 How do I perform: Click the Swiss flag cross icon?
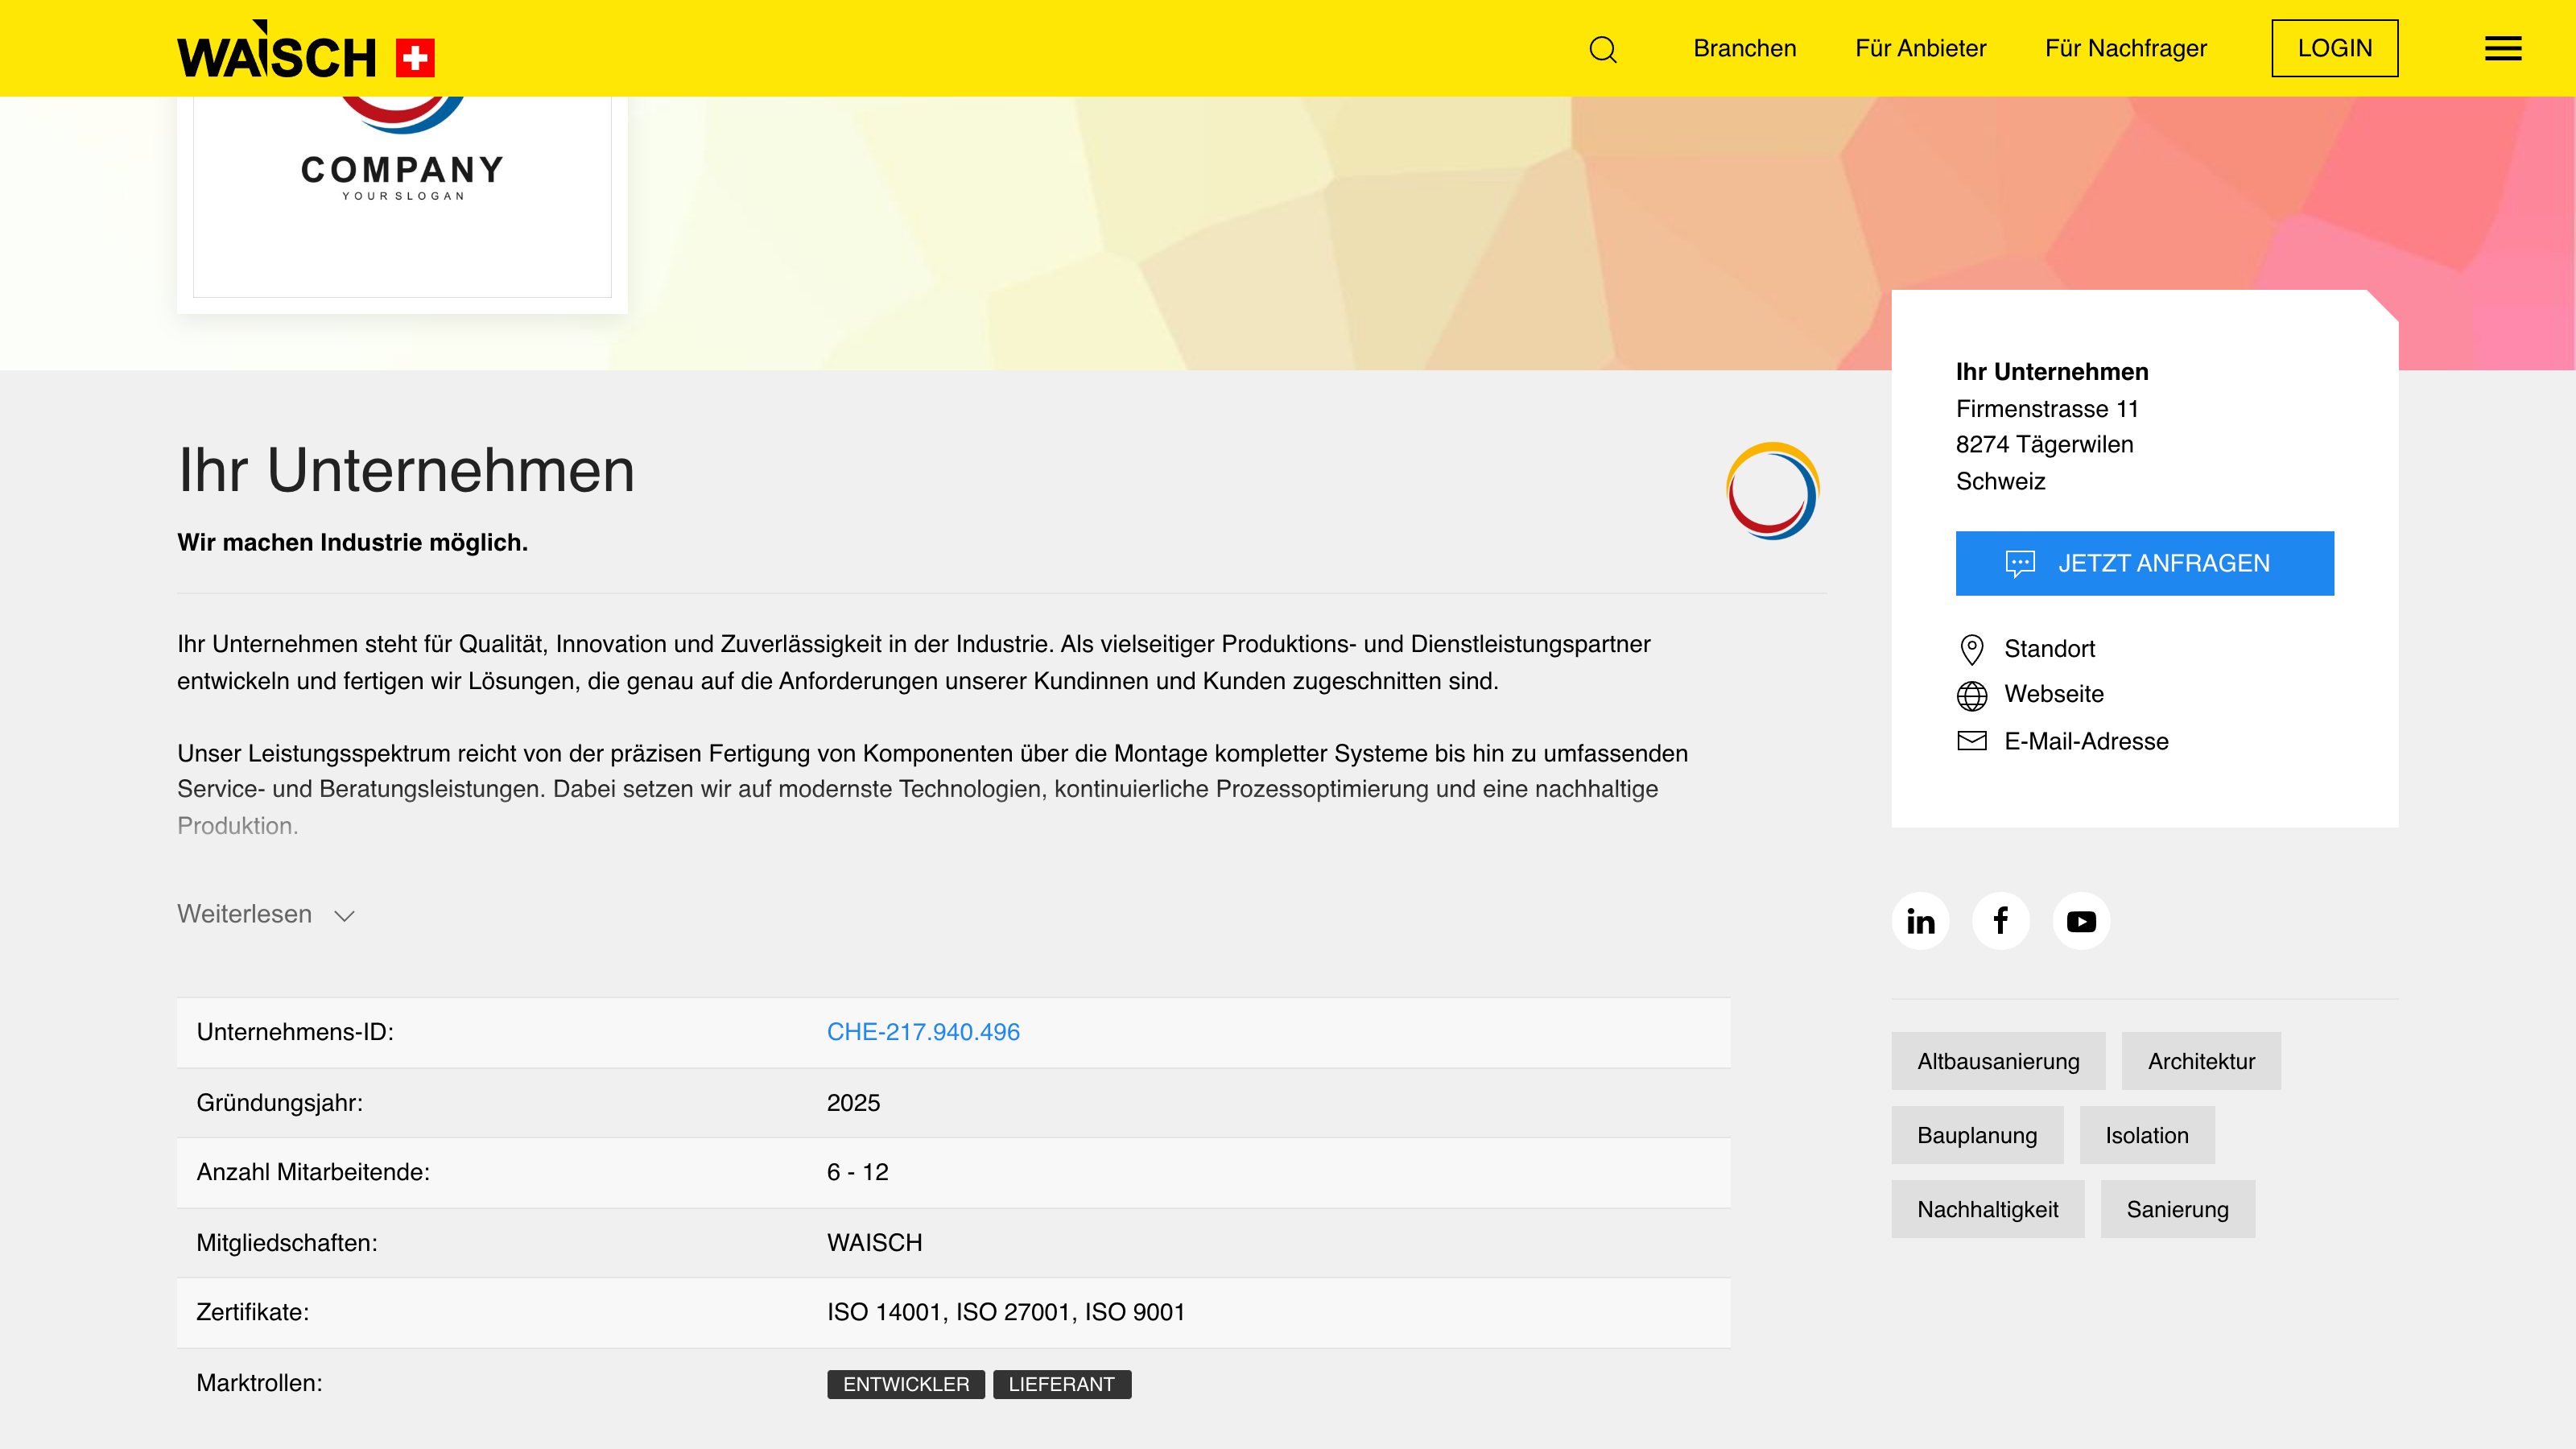pyautogui.click(x=415, y=58)
